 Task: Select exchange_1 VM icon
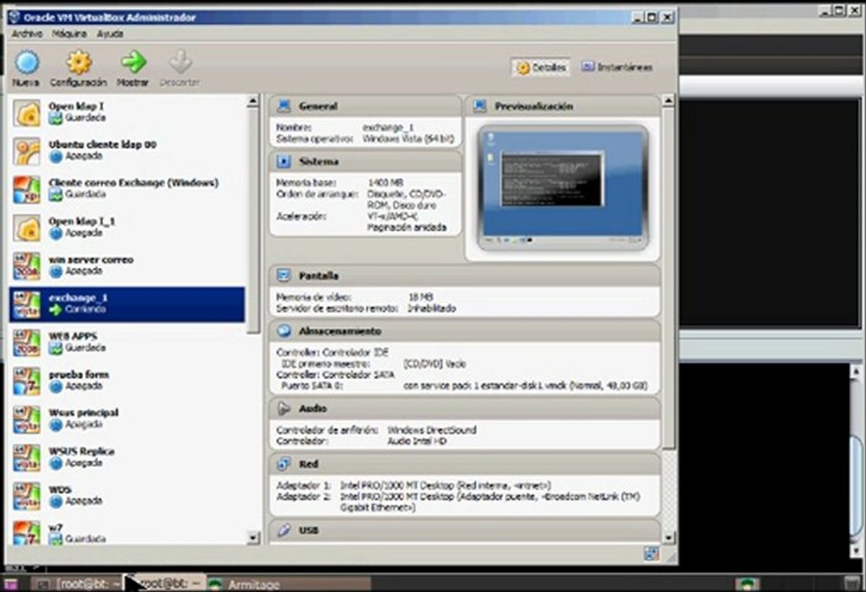[26, 304]
